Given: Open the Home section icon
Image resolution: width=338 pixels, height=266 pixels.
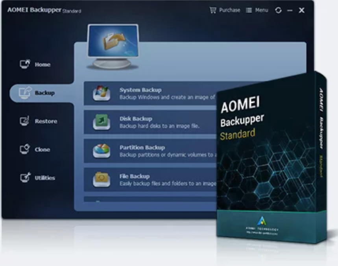Looking at the screenshot, I should point(25,64).
